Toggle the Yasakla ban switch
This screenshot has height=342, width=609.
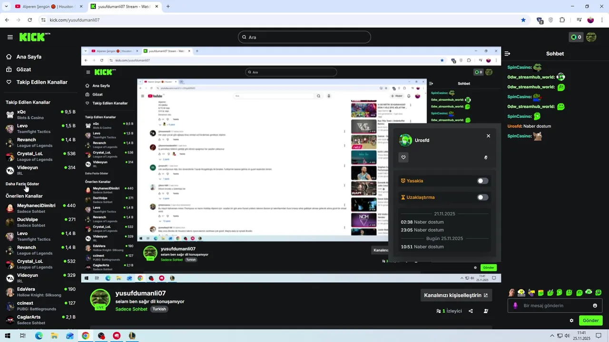pos(482,181)
